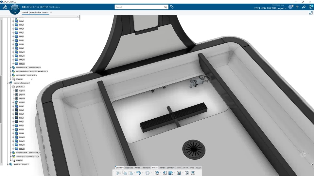Switch to the Standard tab
This screenshot has width=314, height=176.
click(x=120, y=168)
